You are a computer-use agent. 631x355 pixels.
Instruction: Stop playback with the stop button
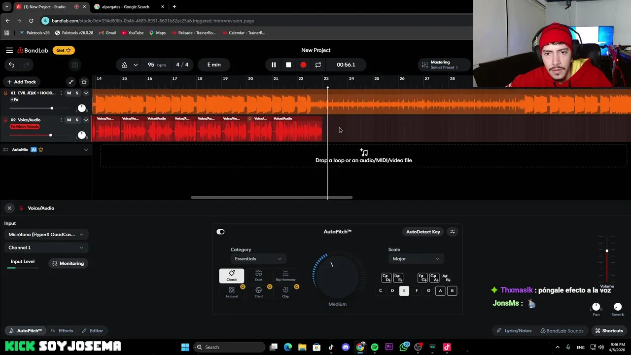pos(288,65)
